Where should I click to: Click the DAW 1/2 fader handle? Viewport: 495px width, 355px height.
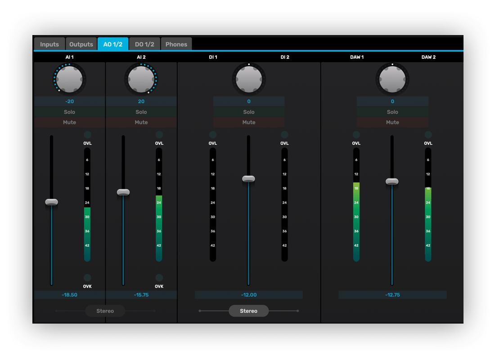click(x=392, y=181)
